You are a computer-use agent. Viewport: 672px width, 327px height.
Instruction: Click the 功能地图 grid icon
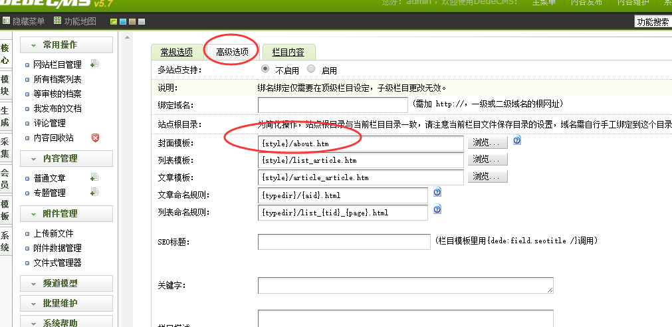click(57, 21)
